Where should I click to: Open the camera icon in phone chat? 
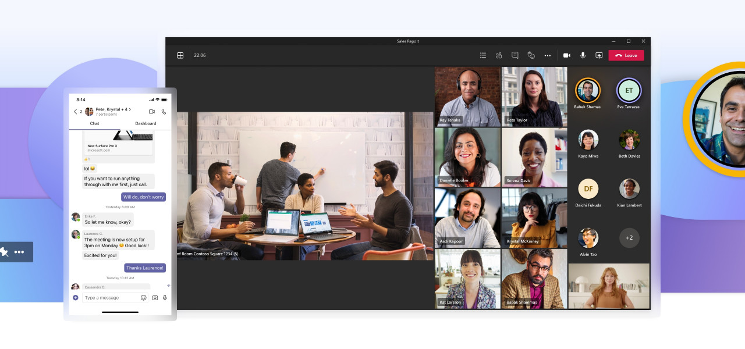point(155,298)
